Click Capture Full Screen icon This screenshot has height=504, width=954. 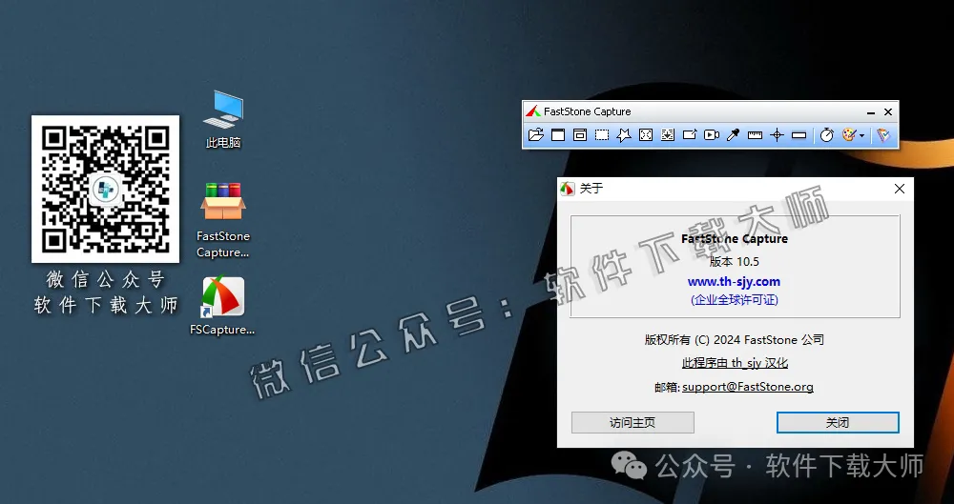click(x=646, y=135)
